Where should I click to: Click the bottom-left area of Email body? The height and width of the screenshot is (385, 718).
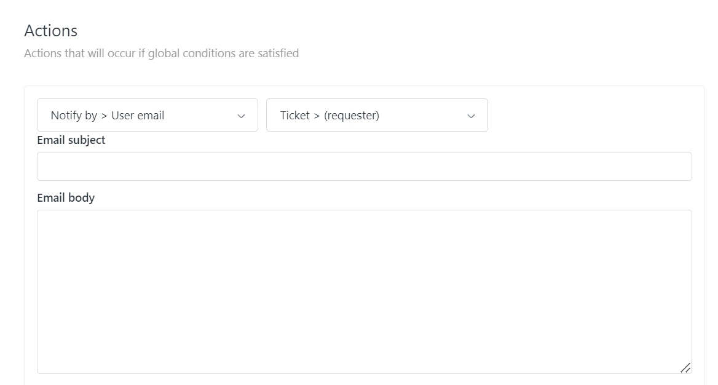coord(49,363)
